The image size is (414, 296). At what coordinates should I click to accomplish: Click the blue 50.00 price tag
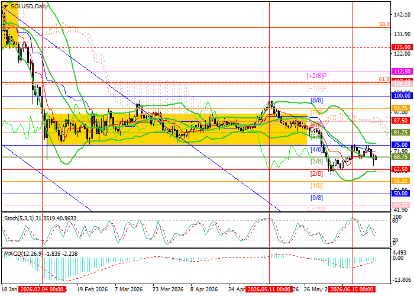click(402, 194)
